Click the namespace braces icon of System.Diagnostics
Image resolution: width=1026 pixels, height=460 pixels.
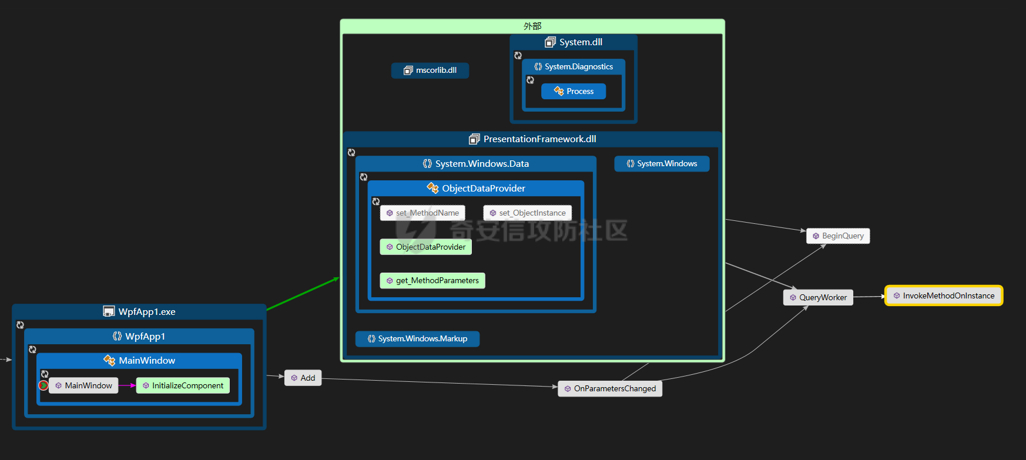(538, 67)
